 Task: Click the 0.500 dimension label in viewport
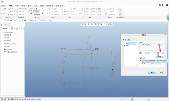[97, 49]
